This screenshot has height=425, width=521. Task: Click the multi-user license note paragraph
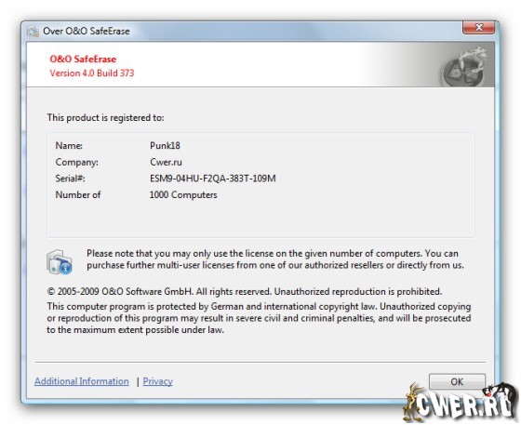pos(275,259)
